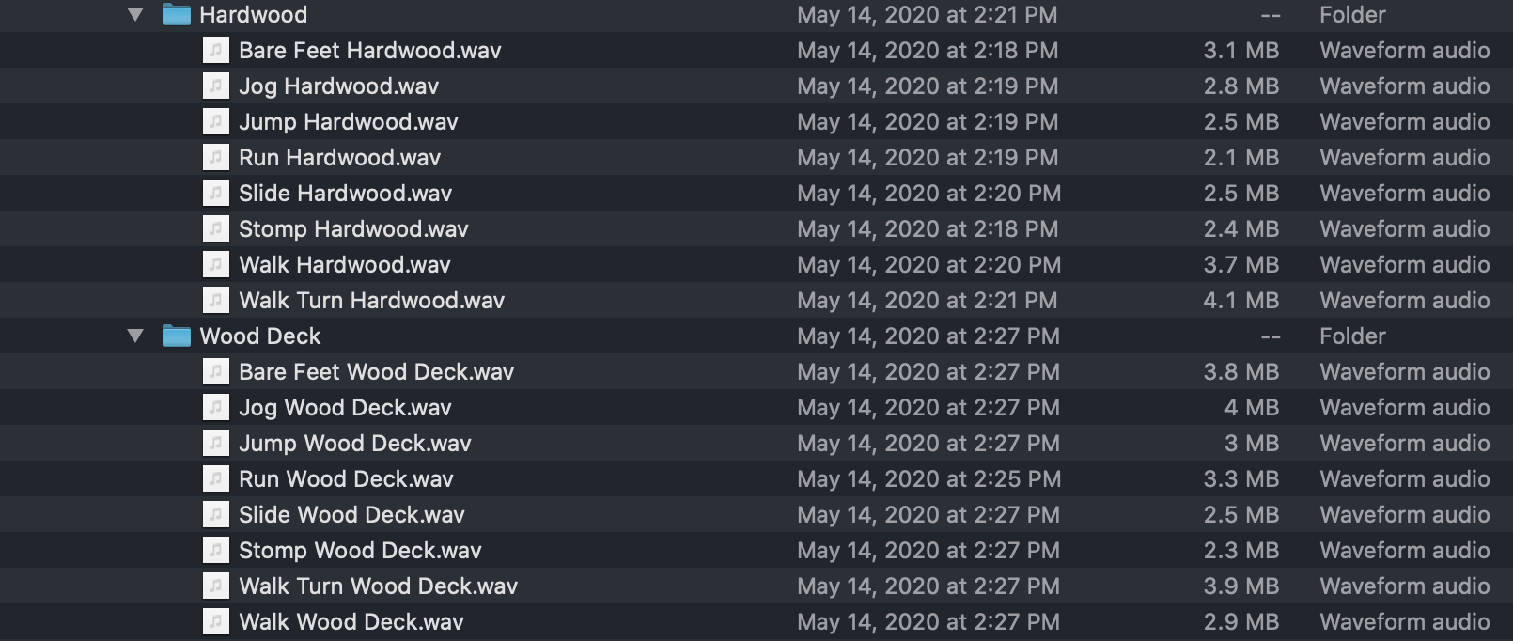Select the Run Wood Deck.wav file name
The image size is (1513, 641).
[346, 479]
